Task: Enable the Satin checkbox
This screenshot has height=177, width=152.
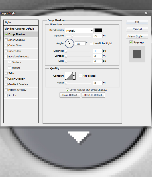Action: coord(6,73)
